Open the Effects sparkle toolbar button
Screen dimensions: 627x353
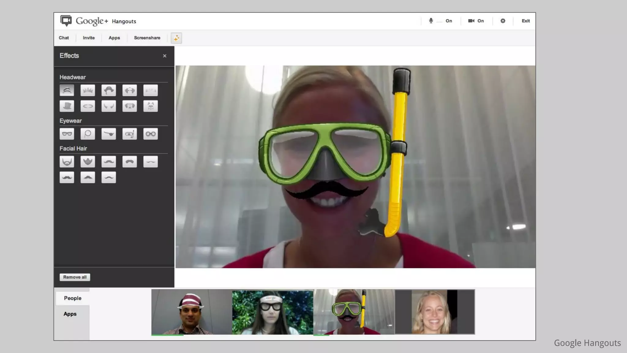click(176, 38)
